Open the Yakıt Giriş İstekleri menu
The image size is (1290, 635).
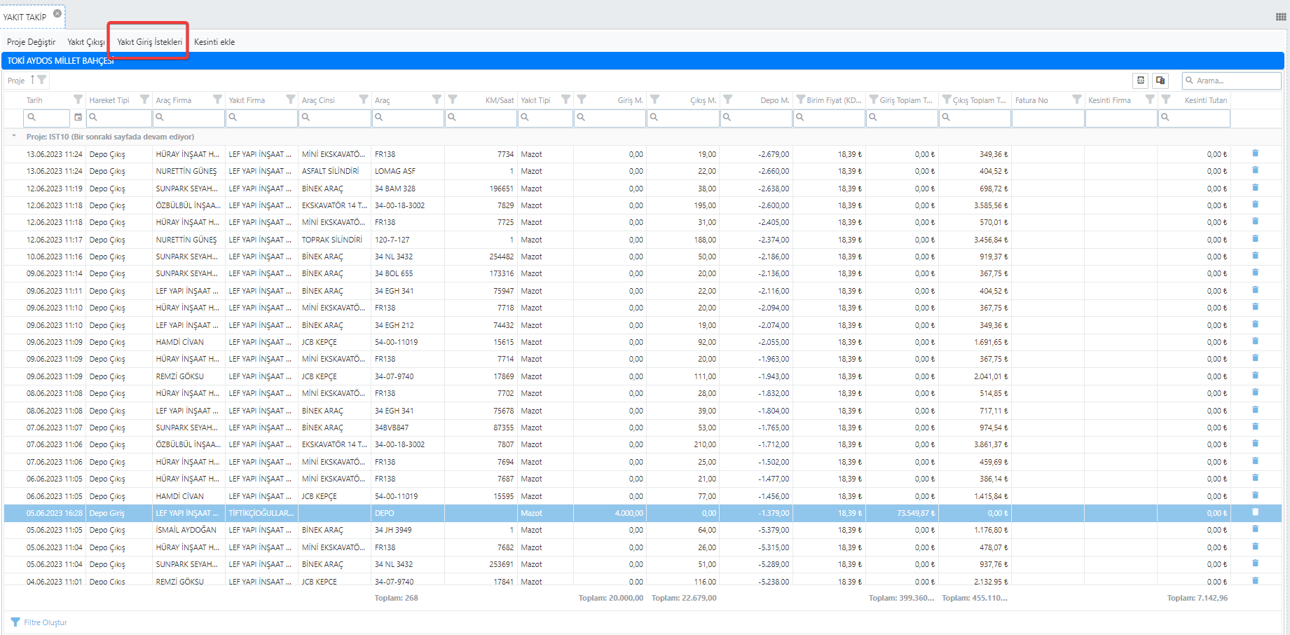click(x=149, y=42)
